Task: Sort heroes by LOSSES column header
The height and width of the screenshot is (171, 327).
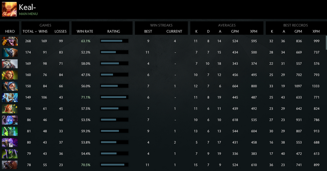Action: (61, 32)
